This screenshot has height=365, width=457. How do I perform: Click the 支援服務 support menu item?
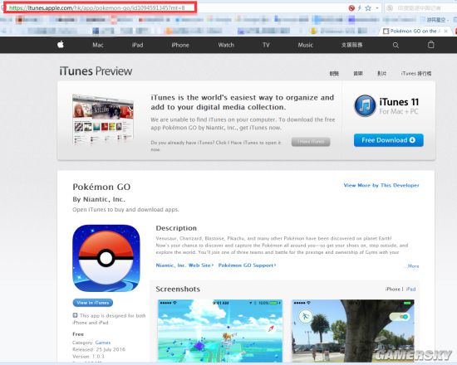(351, 45)
